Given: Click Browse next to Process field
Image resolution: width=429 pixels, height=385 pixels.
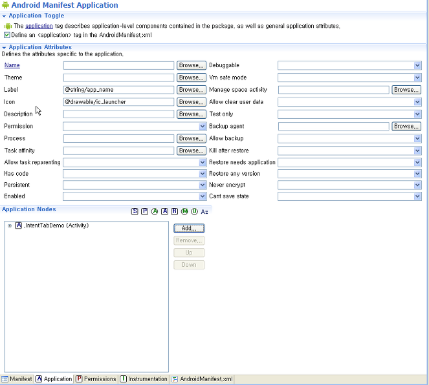Looking at the screenshot, I should 192,138.
